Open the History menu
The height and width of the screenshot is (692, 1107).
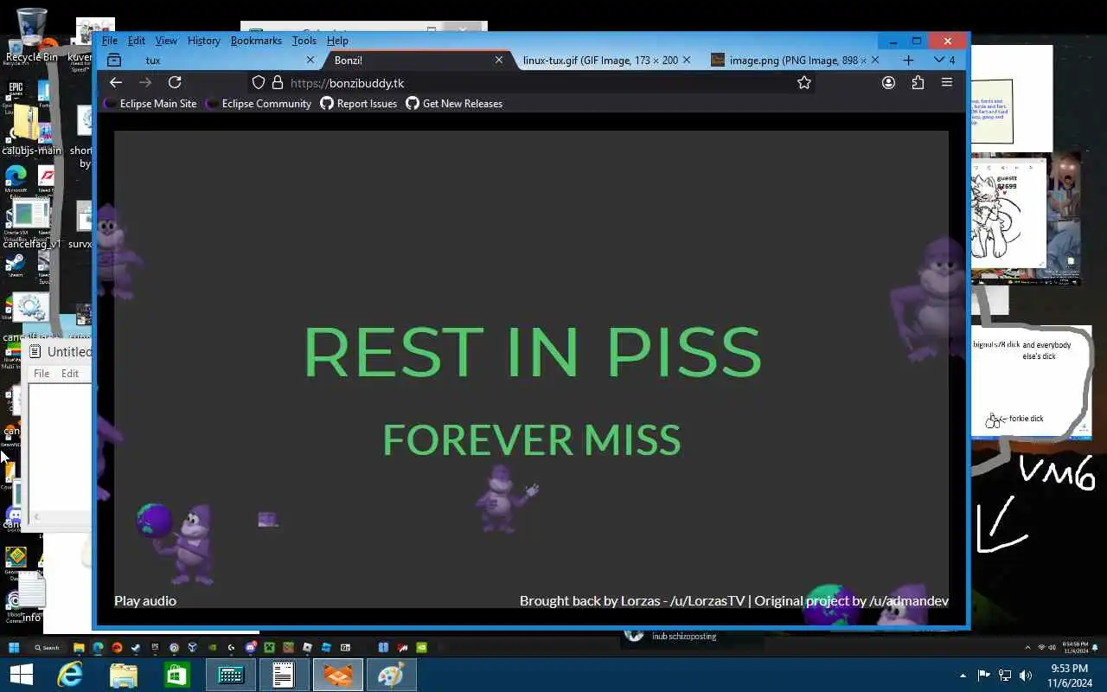(203, 41)
